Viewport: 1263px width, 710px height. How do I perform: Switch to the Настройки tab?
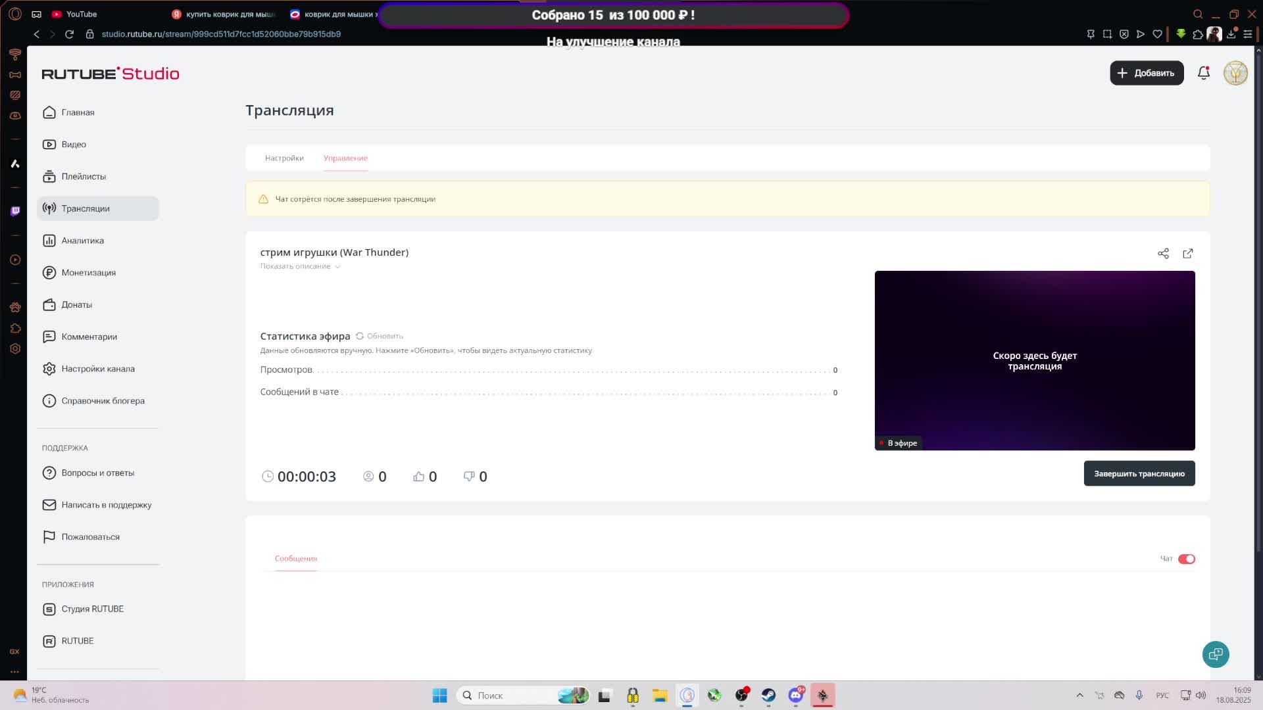[284, 158]
